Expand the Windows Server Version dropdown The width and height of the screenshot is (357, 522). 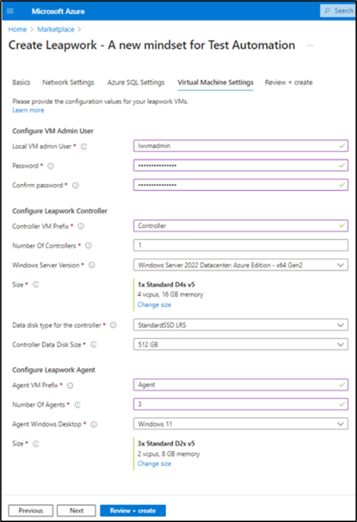click(241, 265)
